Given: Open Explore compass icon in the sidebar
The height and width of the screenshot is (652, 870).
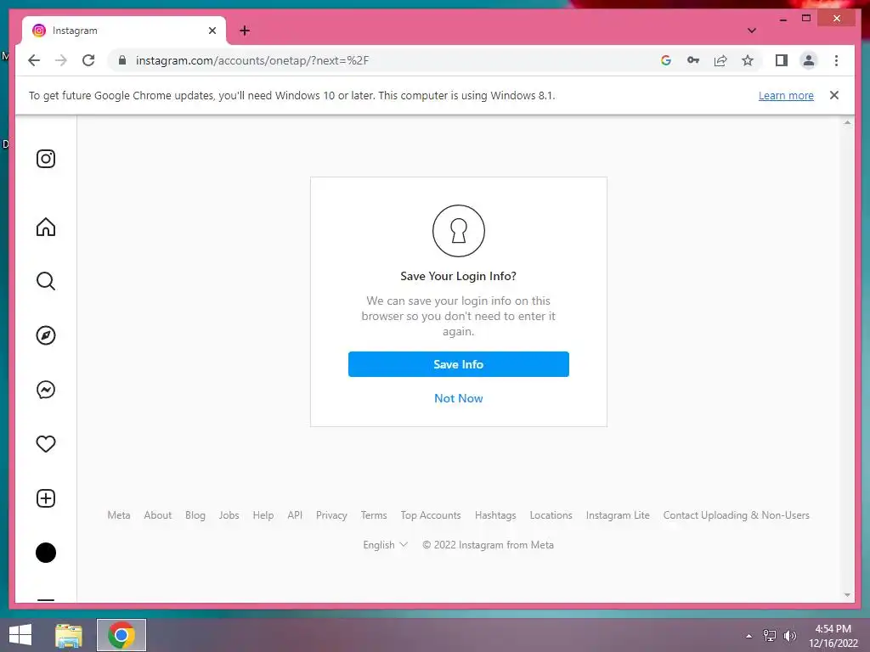Looking at the screenshot, I should point(46,335).
